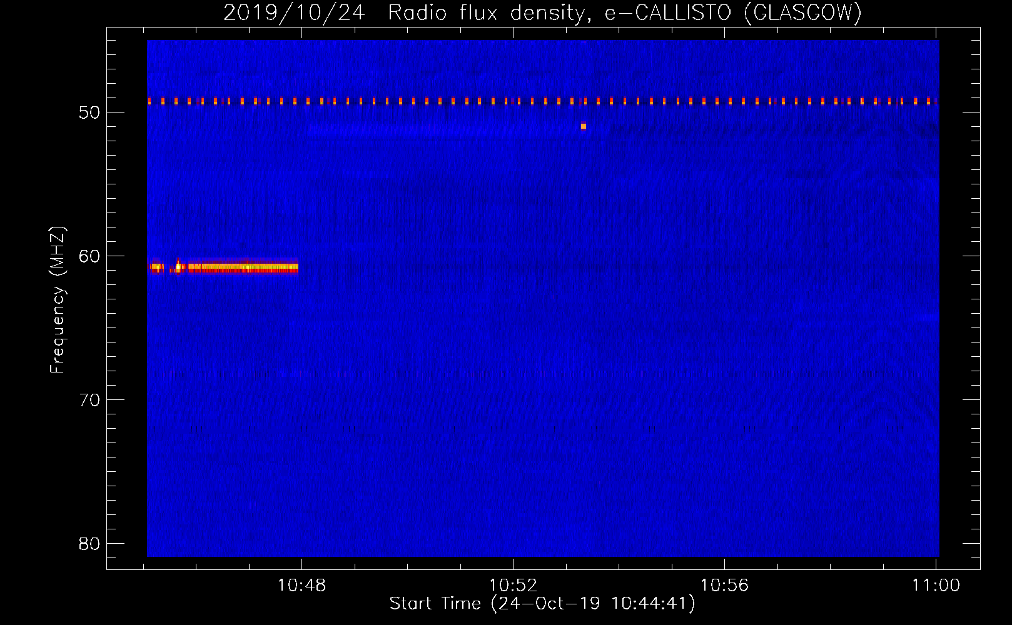Click the plot title "Radio flux density, e-CALLISTO (GLASGOW)"
Image resolution: width=1012 pixels, height=625 pixels.
[x=624, y=13]
